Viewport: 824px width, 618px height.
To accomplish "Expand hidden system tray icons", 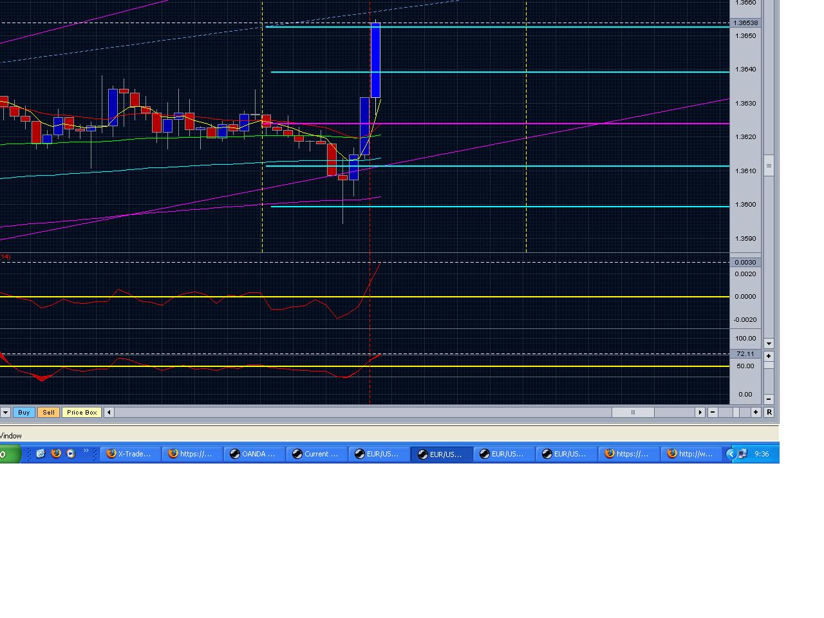I will (x=731, y=454).
